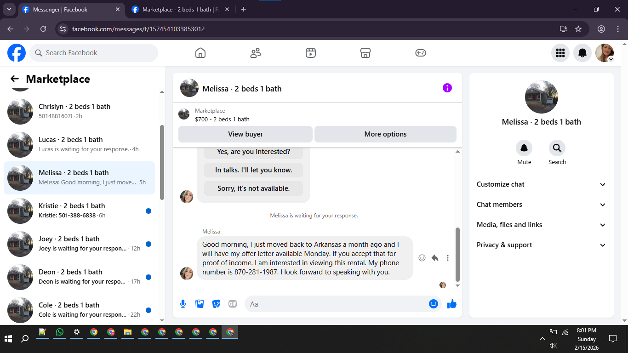Click the chat messages scrollbar
Image resolution: width=628 pixels, height=353 pixels.
[x=457, y=254]
